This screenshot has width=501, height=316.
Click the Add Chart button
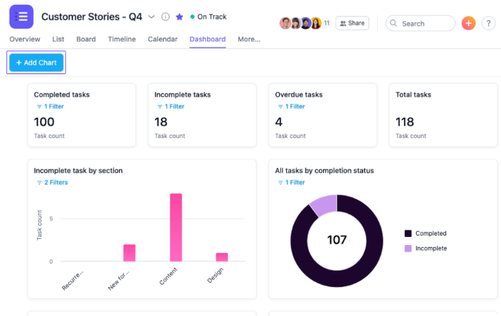36,63
